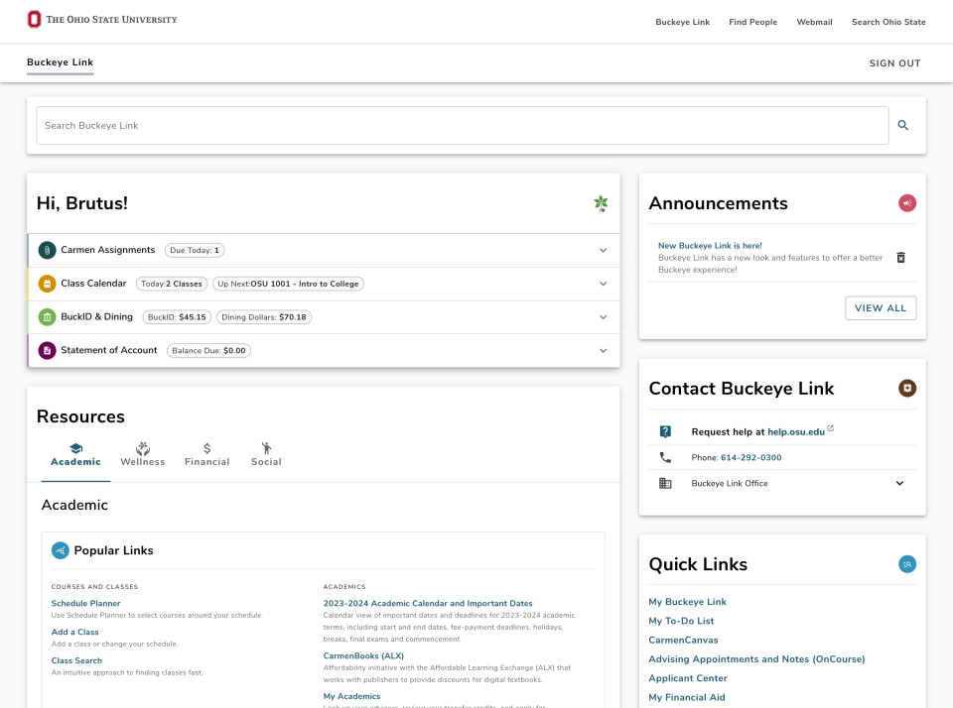Click phone number 614-292-0300
This screenshot has height=708, width=953.
[x=750, y=458]
